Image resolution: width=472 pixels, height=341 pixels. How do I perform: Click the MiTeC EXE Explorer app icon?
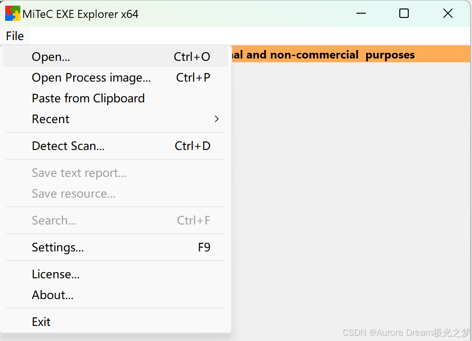[13, 14]
